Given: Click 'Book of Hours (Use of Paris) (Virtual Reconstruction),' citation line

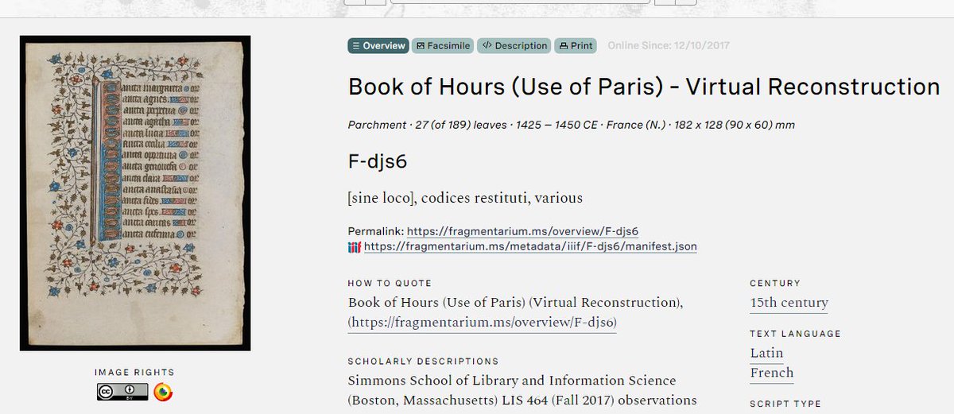Looking at the screenshot, I should coord(516,303).
